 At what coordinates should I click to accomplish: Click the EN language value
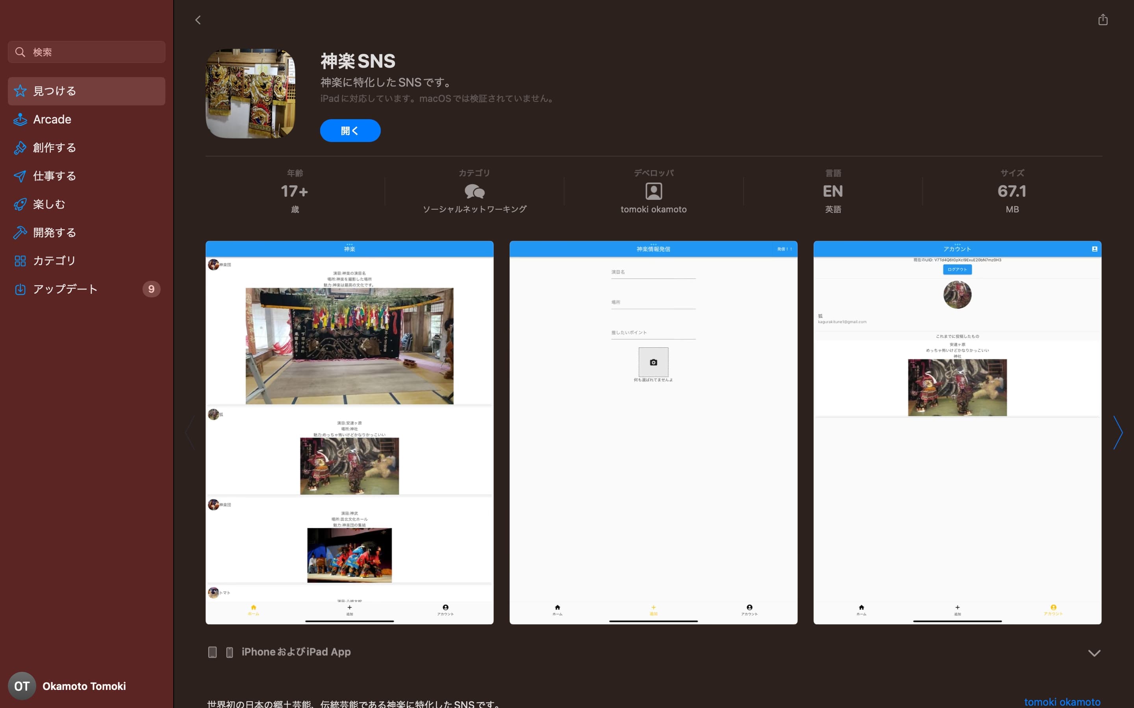[833, 191]
